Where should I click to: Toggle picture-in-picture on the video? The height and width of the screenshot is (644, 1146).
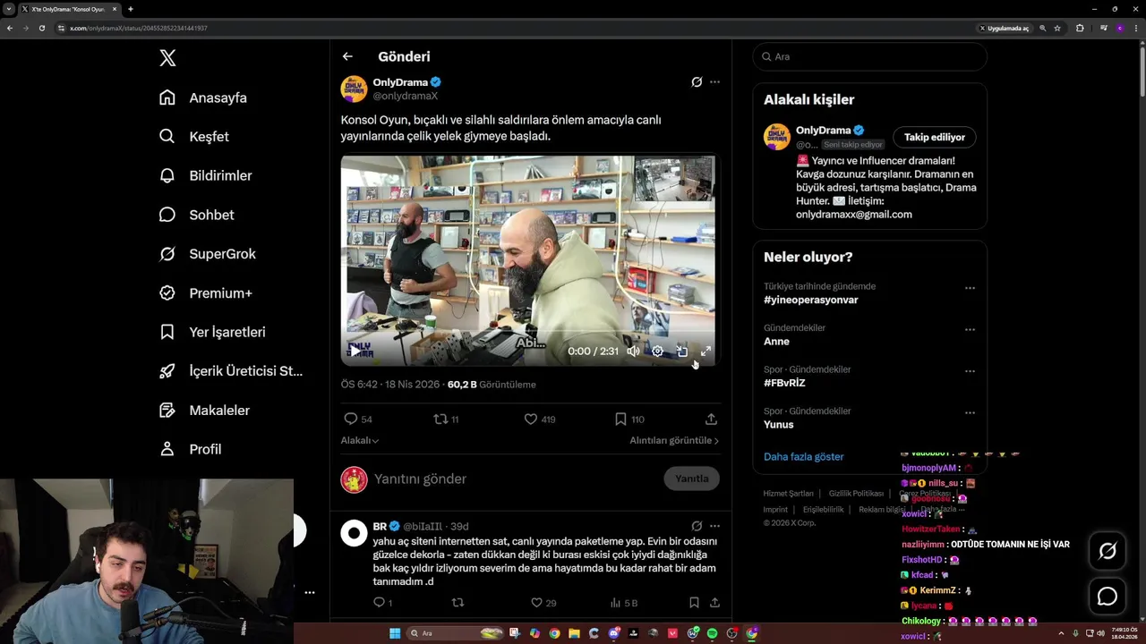pyautogui.click(x=681, y=352)
